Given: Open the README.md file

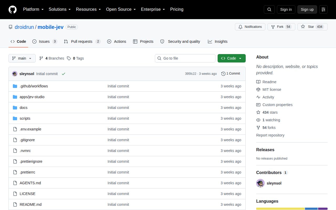Looking at the screenshot, I should (x=30, y=204).
